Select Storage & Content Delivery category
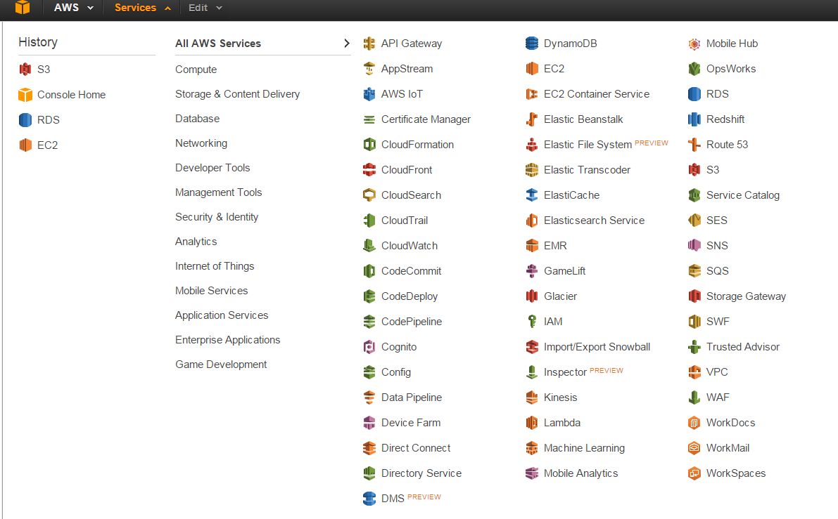 click(x=237, y=94)
